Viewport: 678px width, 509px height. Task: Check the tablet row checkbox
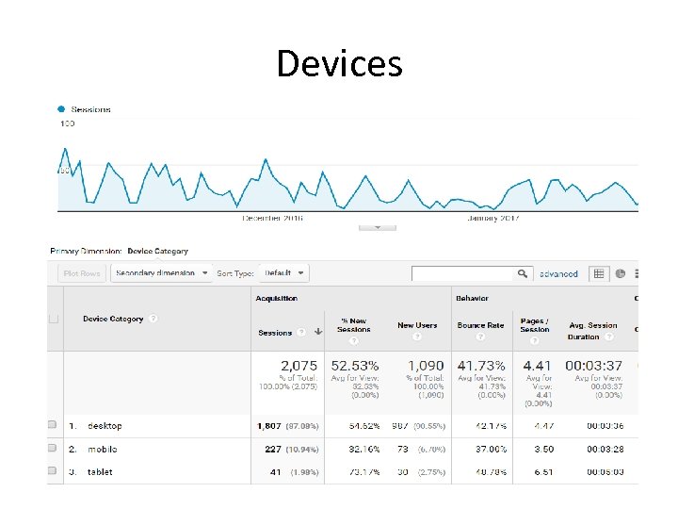[53, 471]
